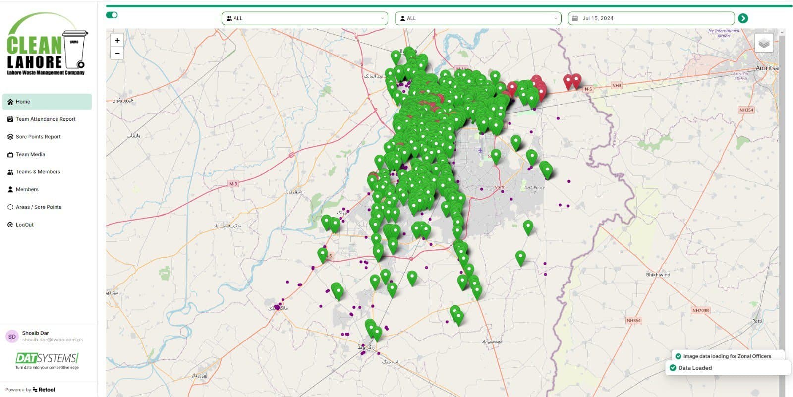Click the SD user avatar
The height and width of the screenshot is (397, 793).
[12, 337]
